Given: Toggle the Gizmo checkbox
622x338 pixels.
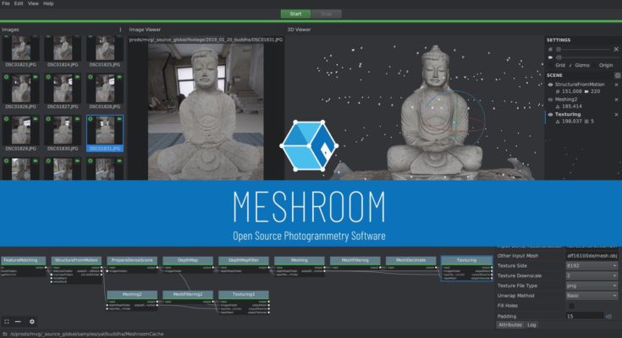Looking at the screenshot, I should point(579,65).
